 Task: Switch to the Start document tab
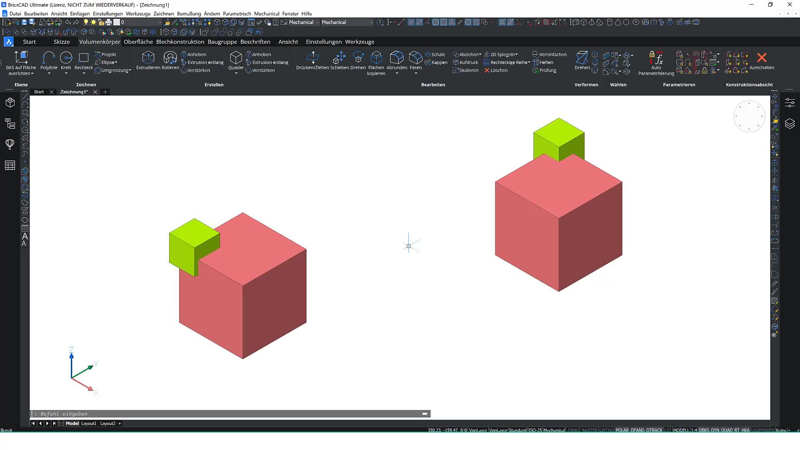[39, 92]
